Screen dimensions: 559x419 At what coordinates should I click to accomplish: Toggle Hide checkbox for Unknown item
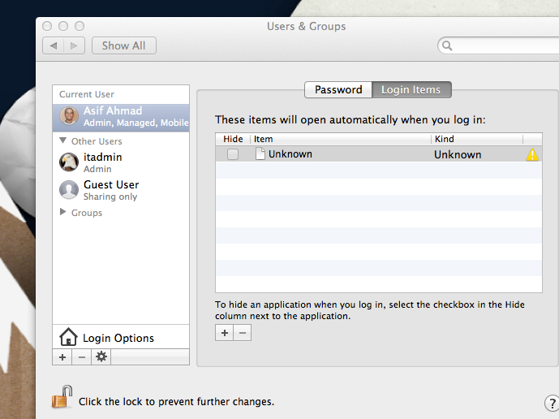point(233,154)
